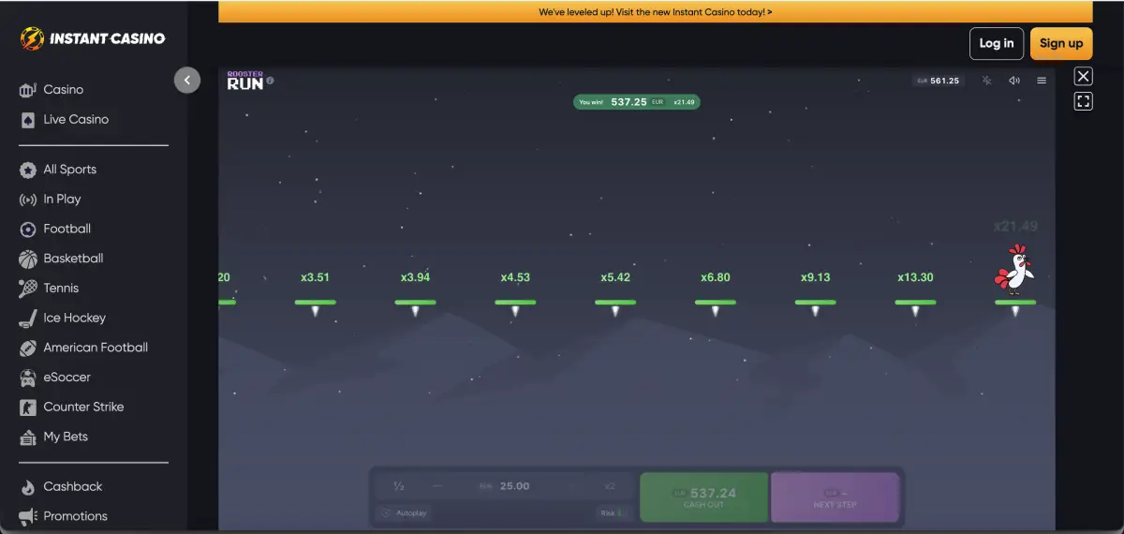Click the Cash Out 537.24 button
Screen dimensions: 1124x534
pos(703,497)
